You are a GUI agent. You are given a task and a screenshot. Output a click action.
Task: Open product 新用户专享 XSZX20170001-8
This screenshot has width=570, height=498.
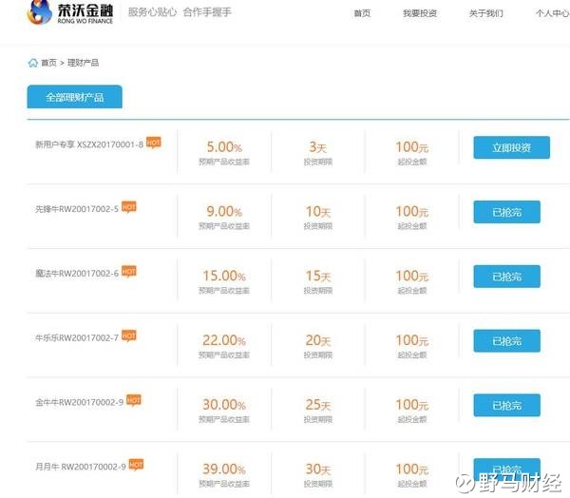point(89,144)
